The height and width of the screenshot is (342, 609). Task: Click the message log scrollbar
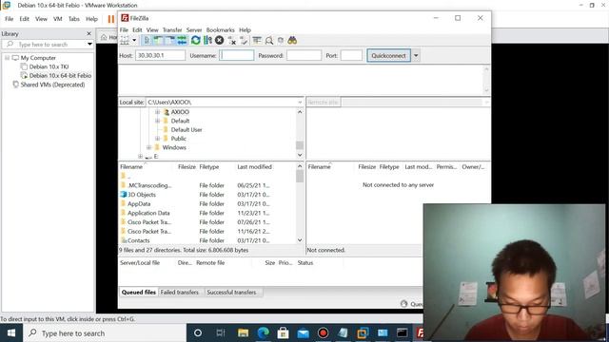[486, 80]
